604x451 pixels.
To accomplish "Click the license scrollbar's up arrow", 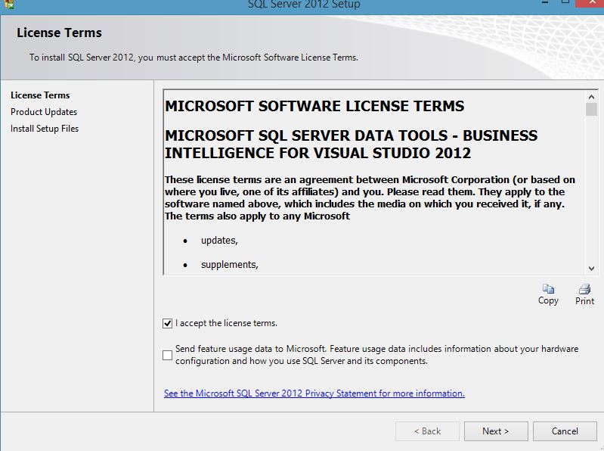I will tap(591, 97).
